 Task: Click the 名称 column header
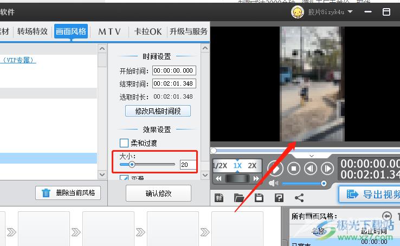pos(318,231)
